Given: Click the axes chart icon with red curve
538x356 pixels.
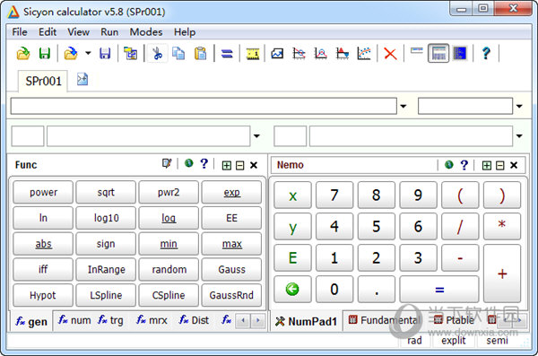Looking at the screenshot, I should pyautogui.click(x=299, y=54).
